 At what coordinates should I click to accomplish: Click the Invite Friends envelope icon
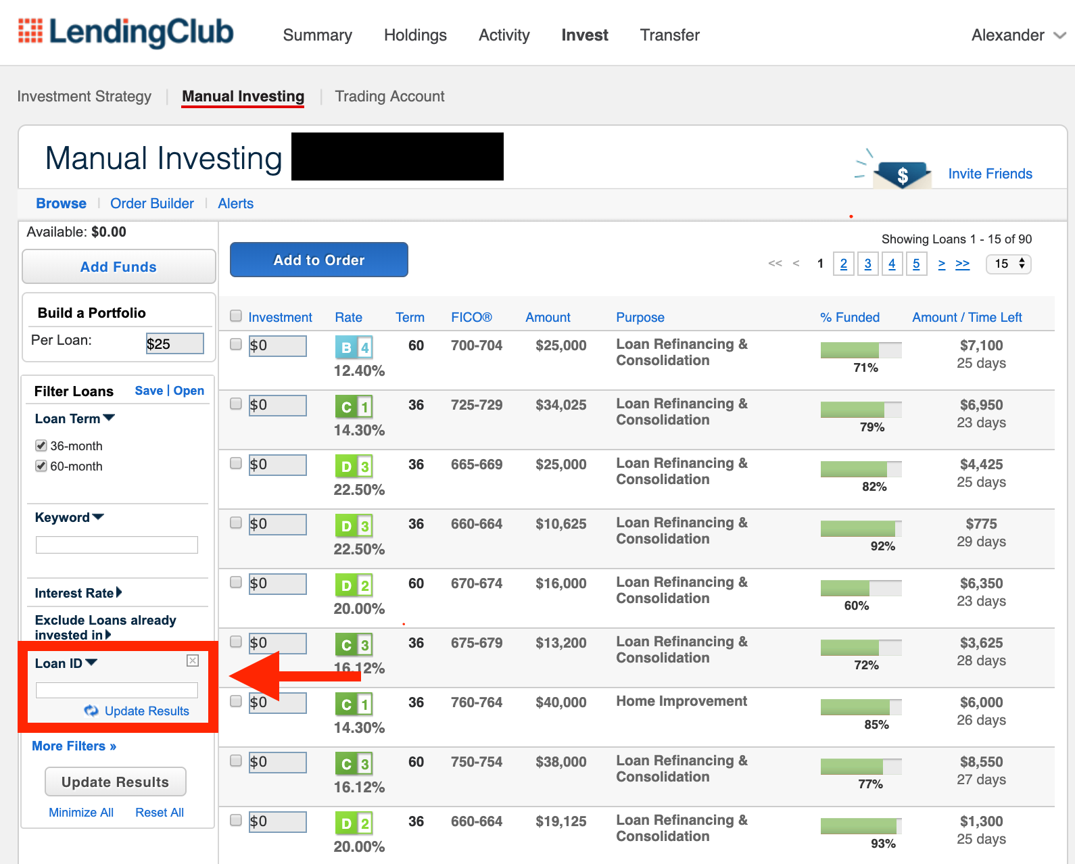[x=901, y=175]
